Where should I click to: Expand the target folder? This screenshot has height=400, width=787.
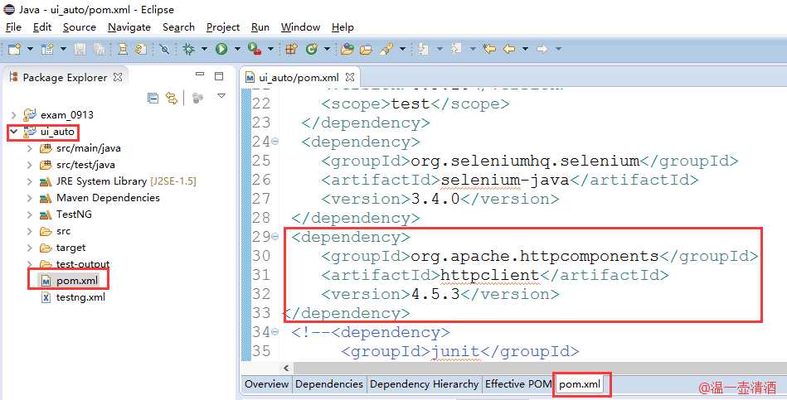tap(30, 248)
